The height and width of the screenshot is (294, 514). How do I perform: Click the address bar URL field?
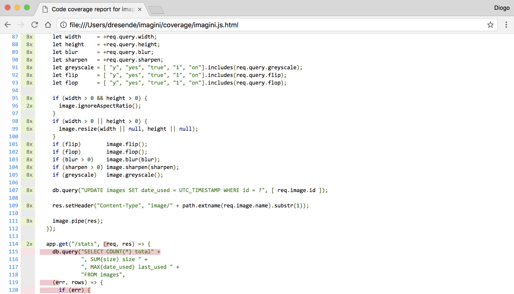257,25
